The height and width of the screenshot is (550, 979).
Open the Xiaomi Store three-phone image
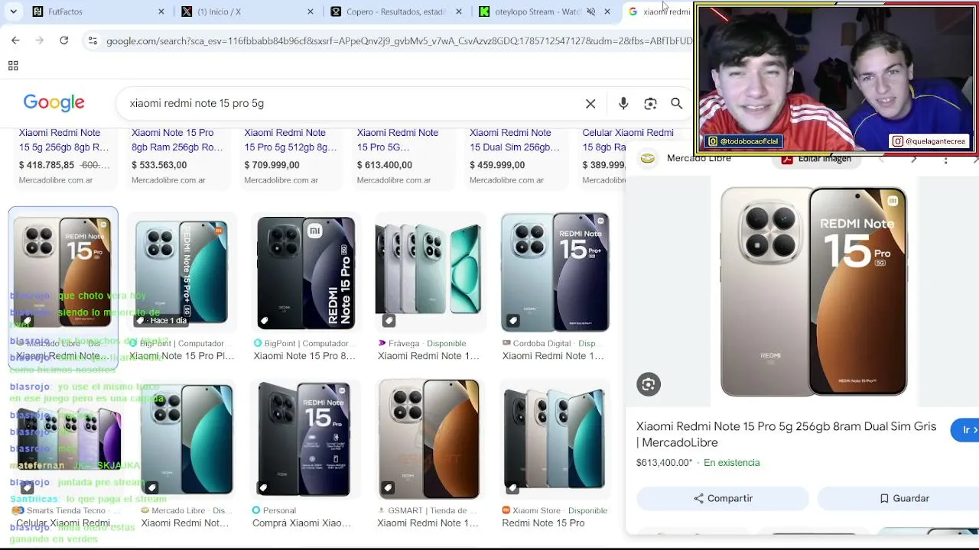(x=555, y=438)
